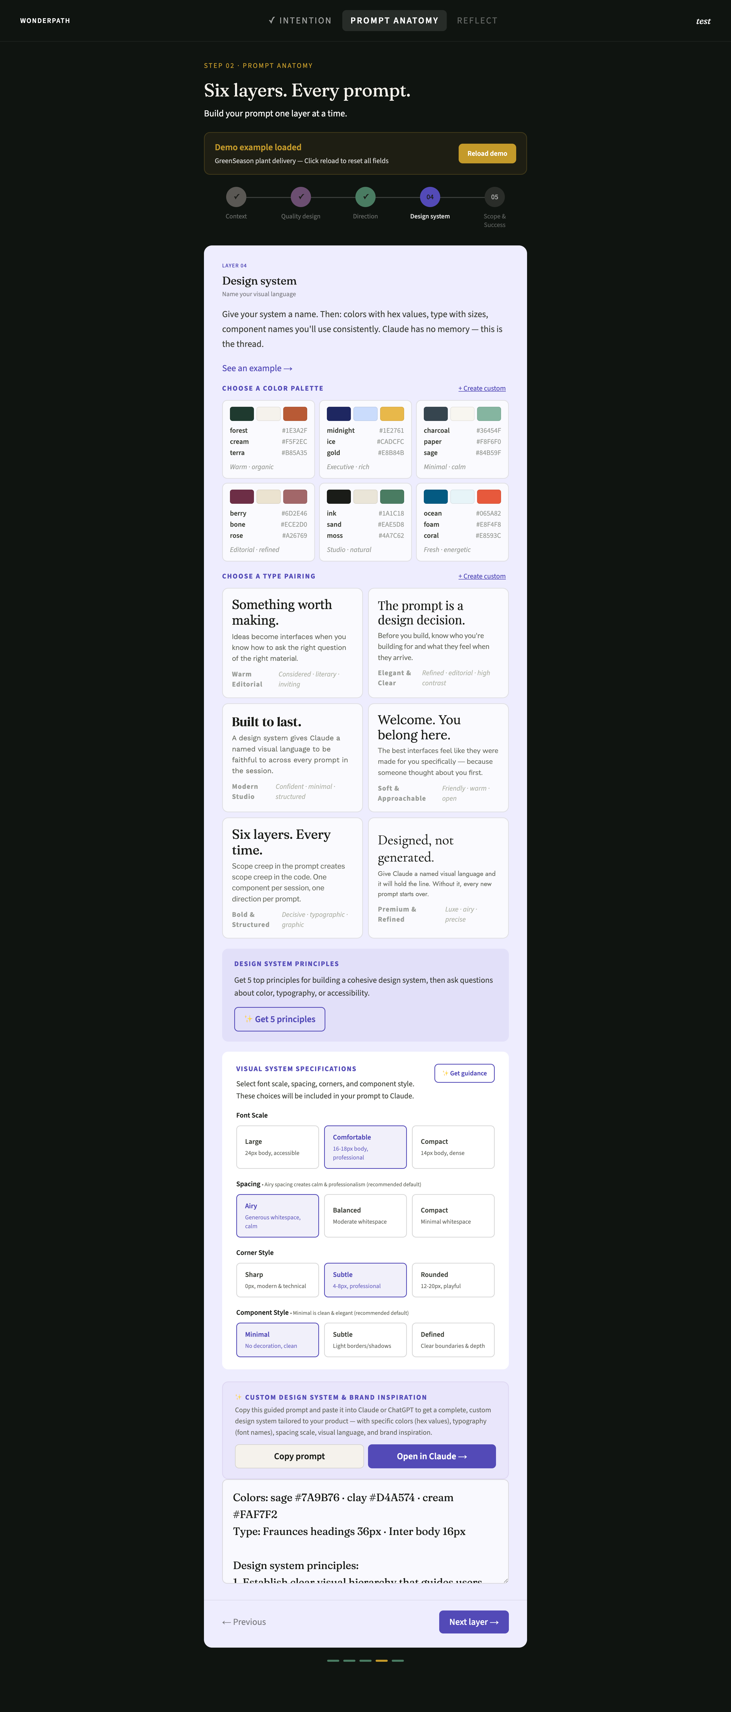This screenshot has height=1712, width=731.
Task: Set spacing to Balanced
Action: click(365, 1216)
